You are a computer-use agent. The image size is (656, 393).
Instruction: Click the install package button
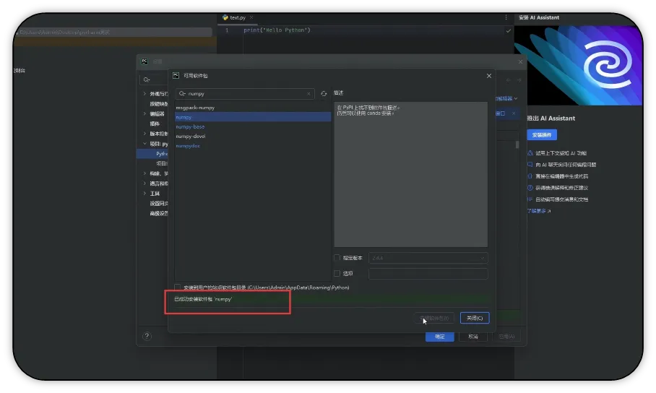click(434, 318)
